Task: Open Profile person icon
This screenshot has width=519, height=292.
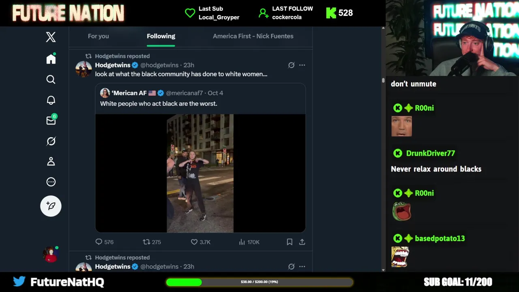Action: [x=51, y=161]
